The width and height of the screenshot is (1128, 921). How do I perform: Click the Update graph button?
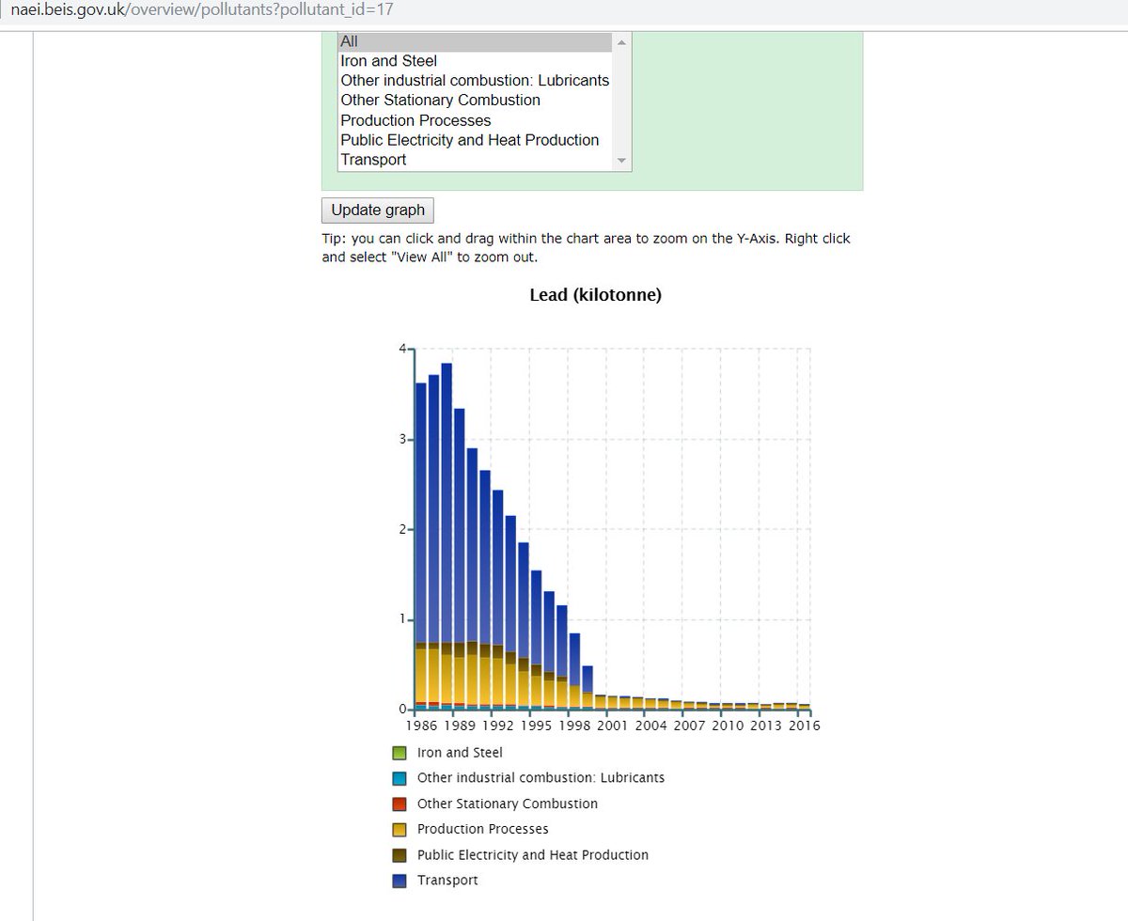378,210
